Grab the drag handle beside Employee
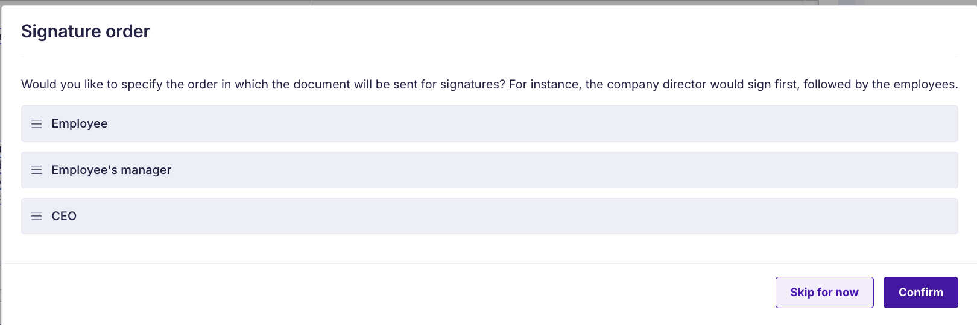 [x=37, y=124]
